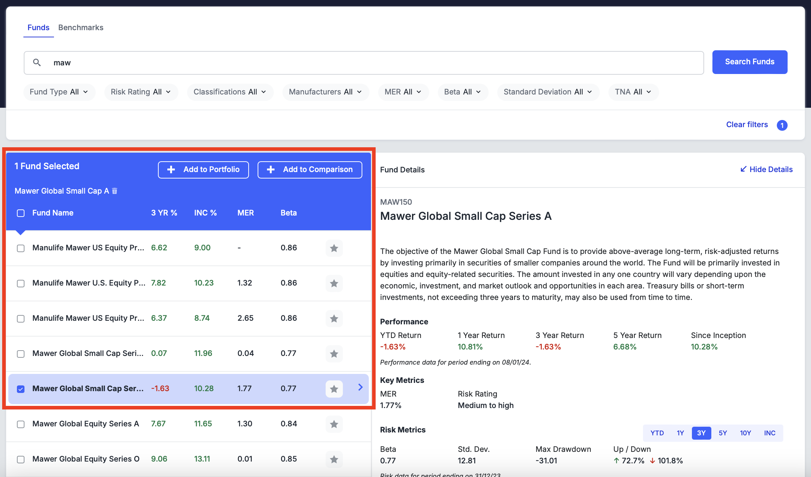Click the Search Funds button
811x477 pixels.
click(750, 62)
